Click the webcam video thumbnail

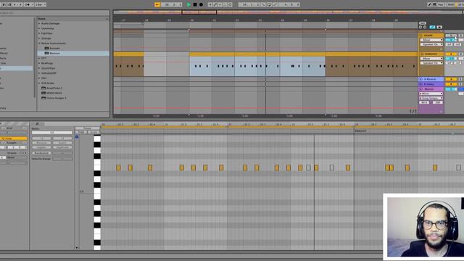(x=426, y=227)
